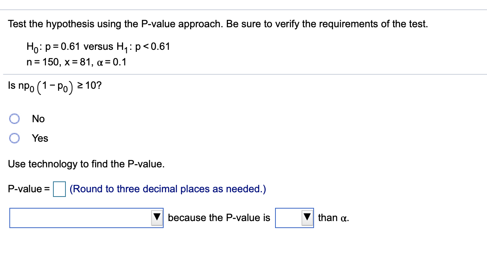
Task: Click the hypothesis statement H0: p = 0.61
Action: [98, 46]
